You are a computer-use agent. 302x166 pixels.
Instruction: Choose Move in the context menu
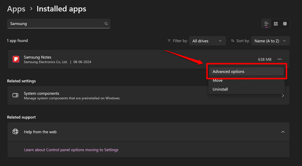point(217,80)
